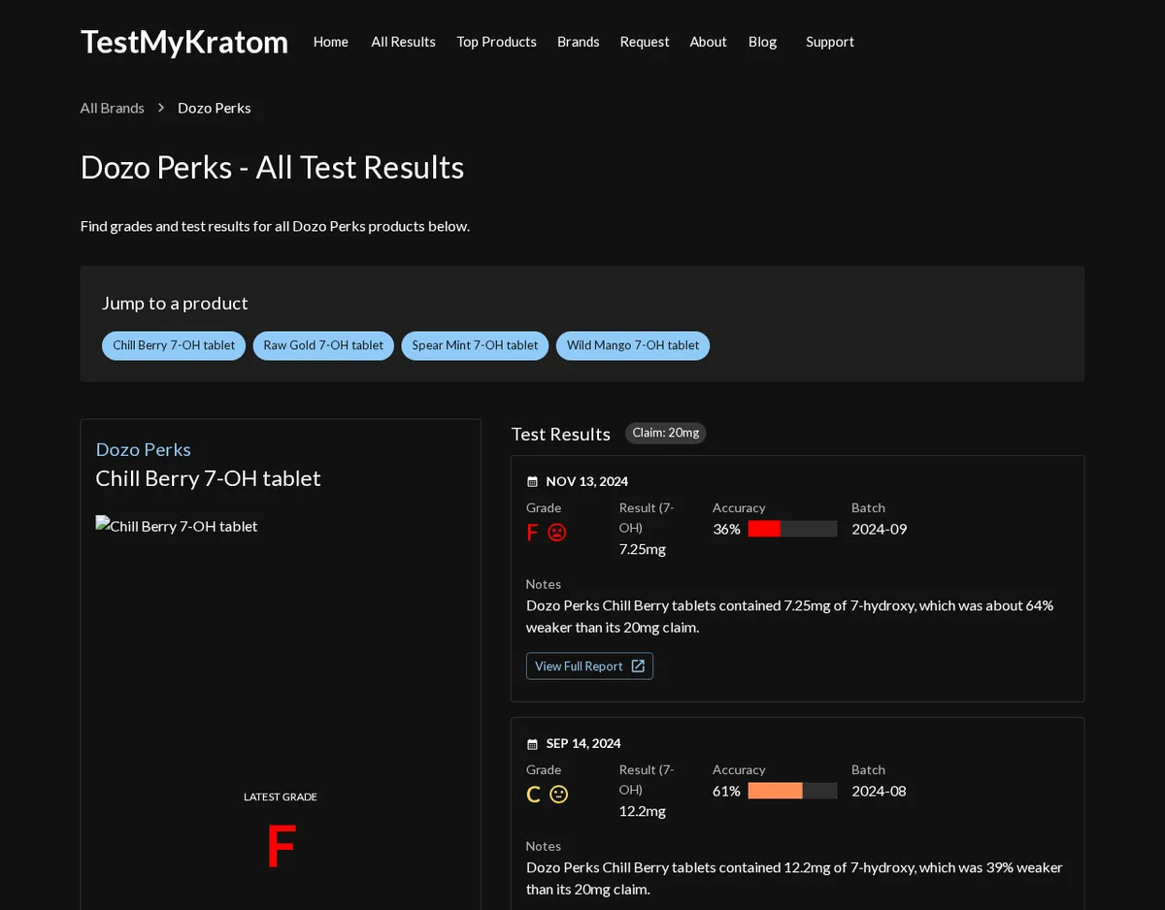1165x910 pixels.
Task: Click the breadcrumb chevron separator icon
Action: [x=161, y=108]
